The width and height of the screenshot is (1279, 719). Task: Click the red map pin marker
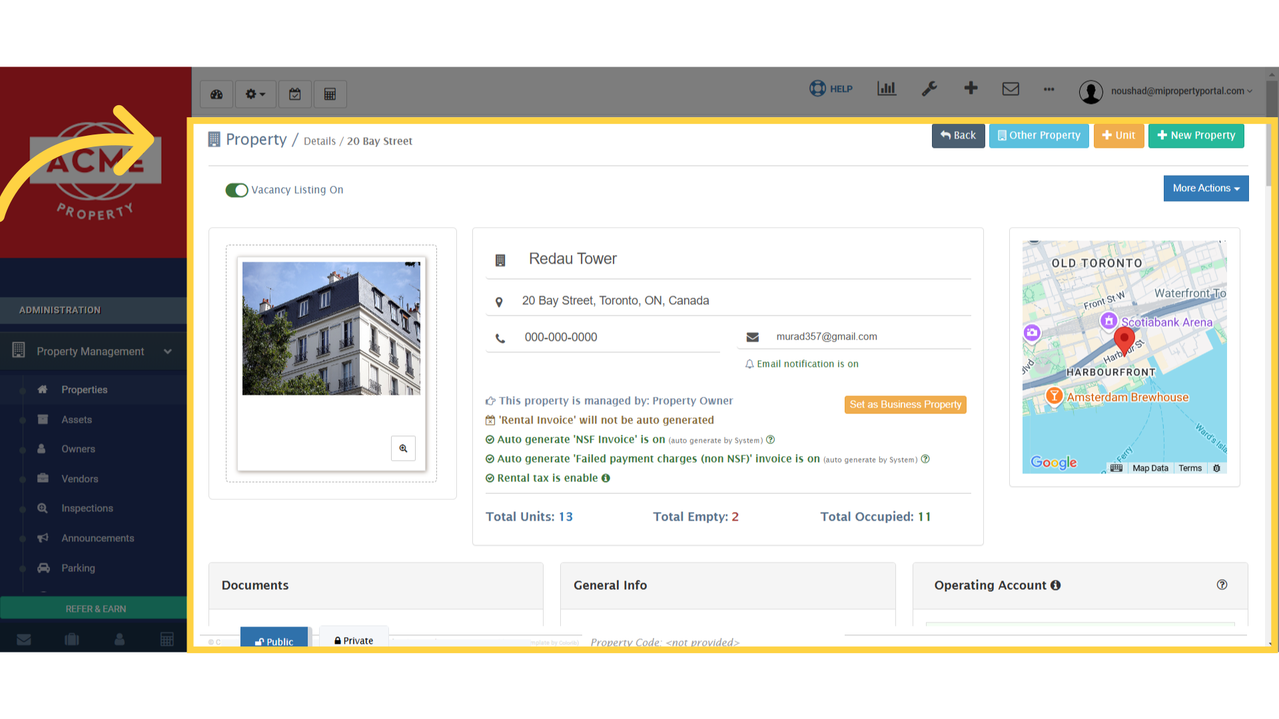(1124, 340)
